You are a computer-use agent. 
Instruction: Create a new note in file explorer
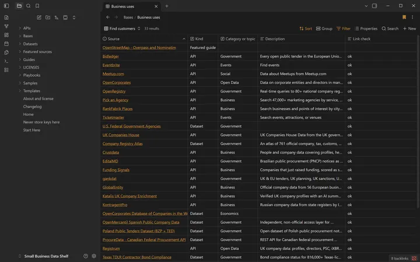point(39,17)
